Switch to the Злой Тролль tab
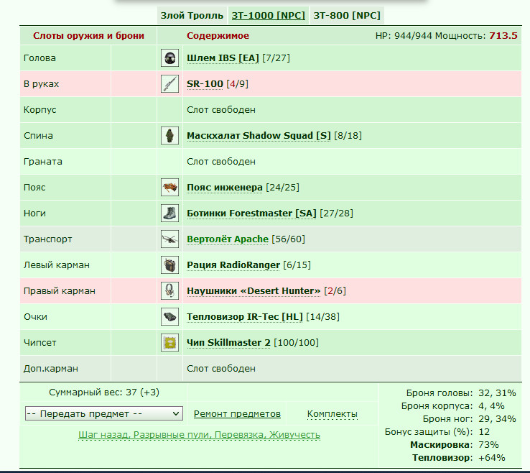530x473 pixels. [192, 16]
